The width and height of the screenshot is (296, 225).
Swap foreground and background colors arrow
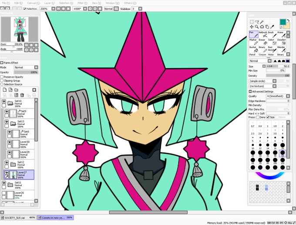(288, 20)
